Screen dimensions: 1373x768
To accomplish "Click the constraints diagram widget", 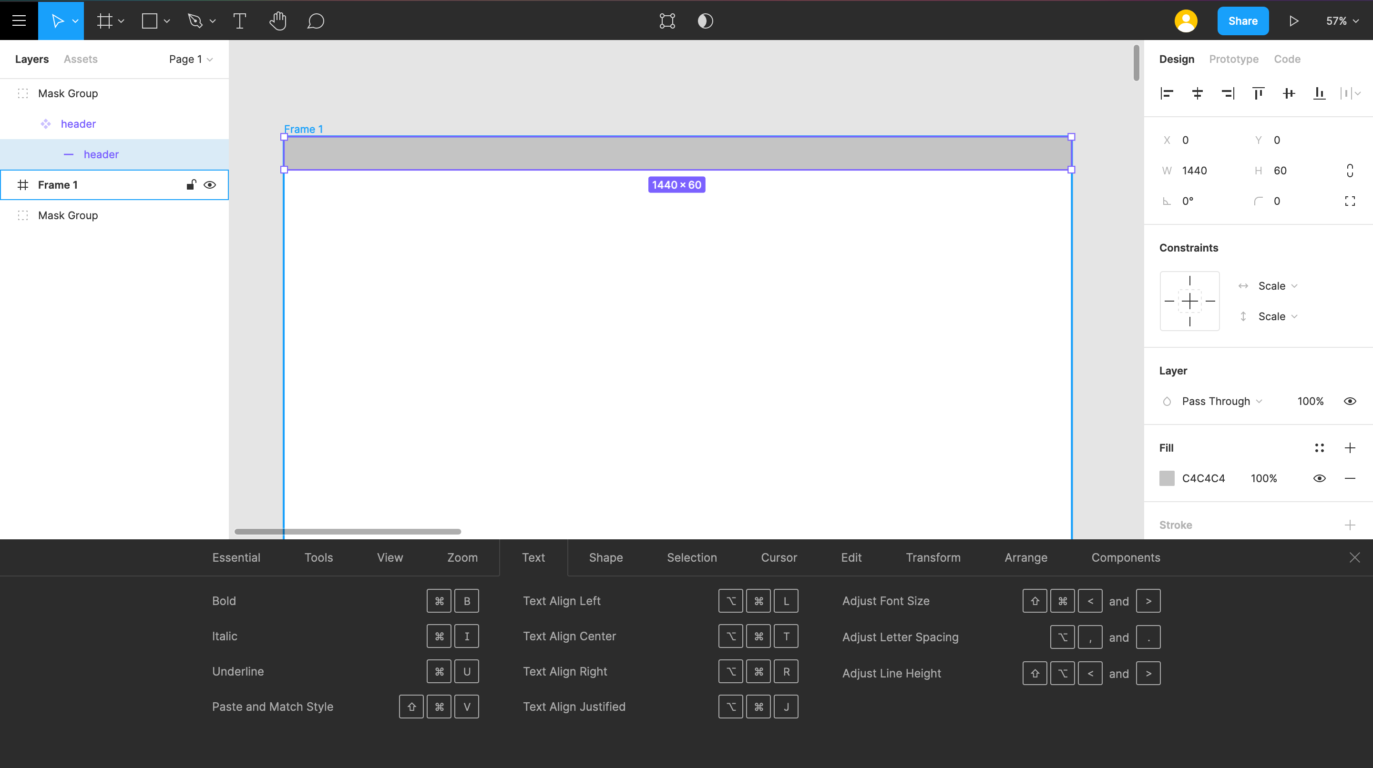I will coord(1189,301).
